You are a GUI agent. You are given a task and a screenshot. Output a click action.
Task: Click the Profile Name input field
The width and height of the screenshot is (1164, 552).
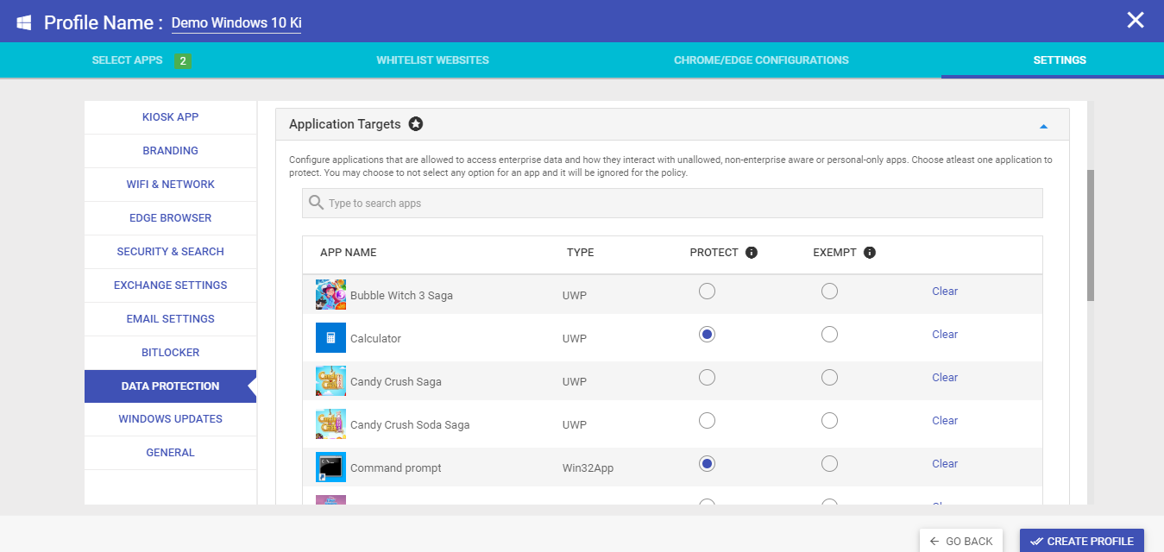click(x=236, y=23)
